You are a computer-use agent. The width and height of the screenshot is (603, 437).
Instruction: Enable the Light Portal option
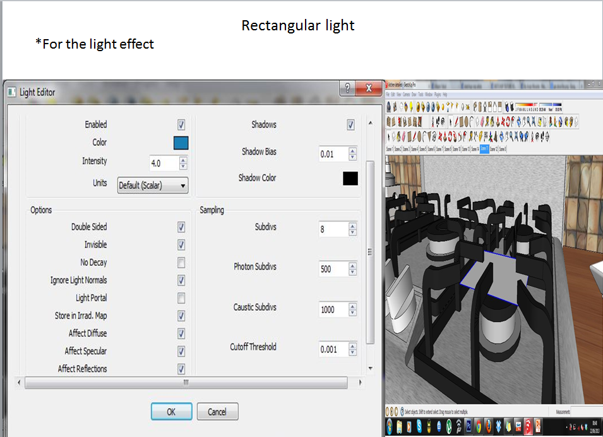pyautogui.click(x=181, y=298)
